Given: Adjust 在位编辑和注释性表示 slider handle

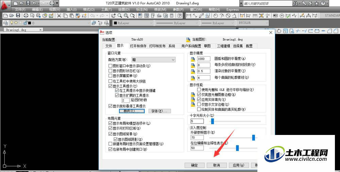Looking at the screenshot, I should [237, 148].
